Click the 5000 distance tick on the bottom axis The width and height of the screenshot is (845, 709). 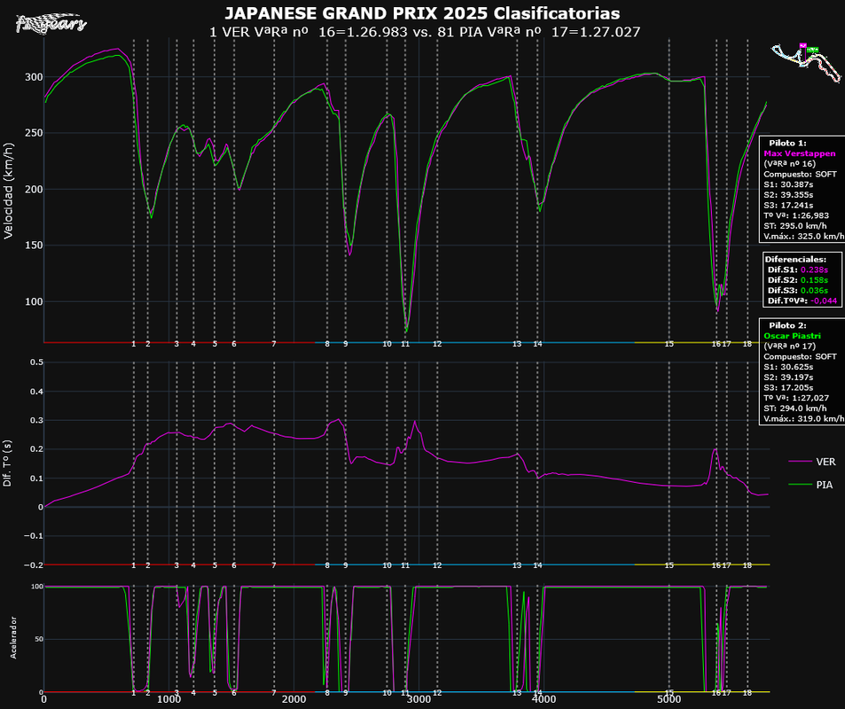669,699
